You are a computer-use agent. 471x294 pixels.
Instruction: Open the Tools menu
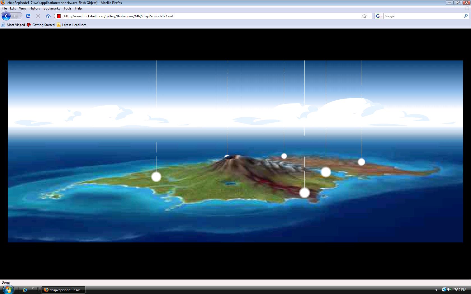pos(67,8)
